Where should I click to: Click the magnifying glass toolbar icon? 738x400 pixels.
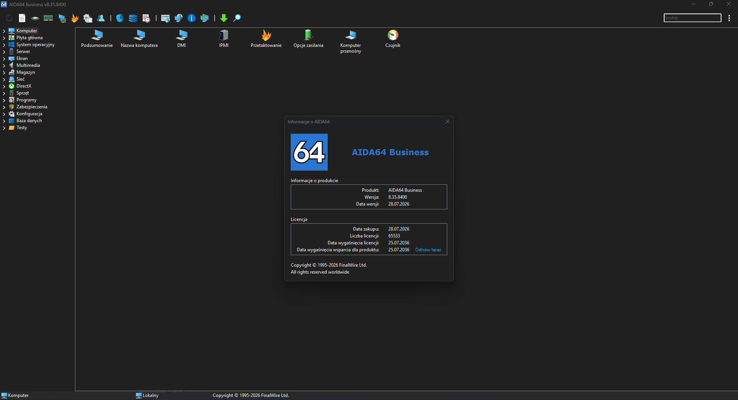coord(237,18)
